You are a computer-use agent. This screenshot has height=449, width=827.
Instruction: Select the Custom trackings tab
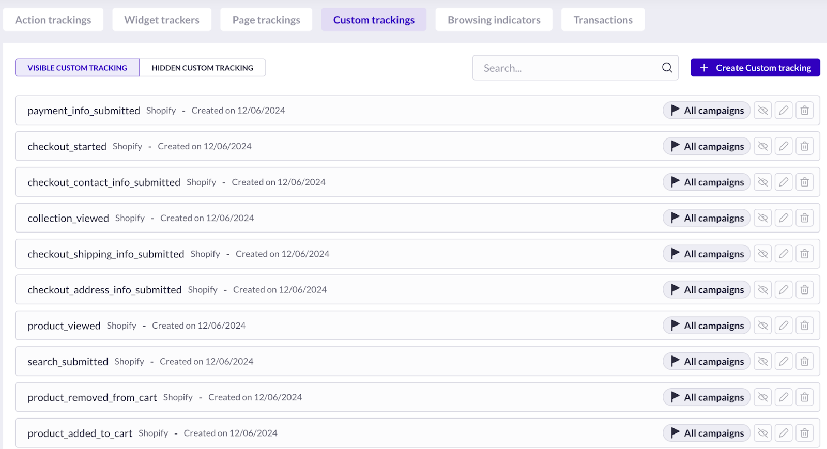tap(374, 20)
